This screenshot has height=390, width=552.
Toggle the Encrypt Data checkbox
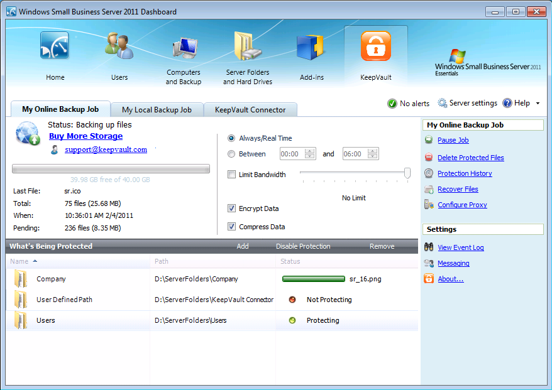(x=231, y=209)
